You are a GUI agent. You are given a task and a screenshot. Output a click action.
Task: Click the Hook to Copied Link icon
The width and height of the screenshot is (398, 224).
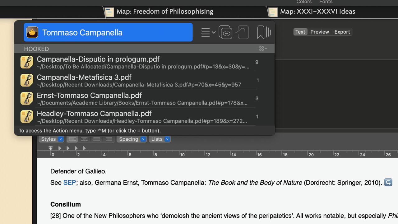coord(242,32)
